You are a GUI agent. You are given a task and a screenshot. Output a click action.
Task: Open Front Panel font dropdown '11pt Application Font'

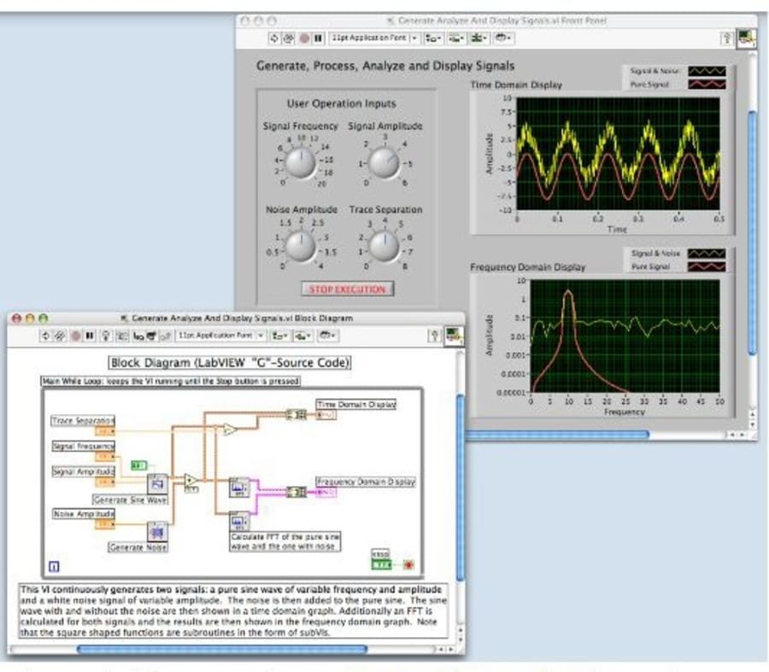tap(373, 38)
